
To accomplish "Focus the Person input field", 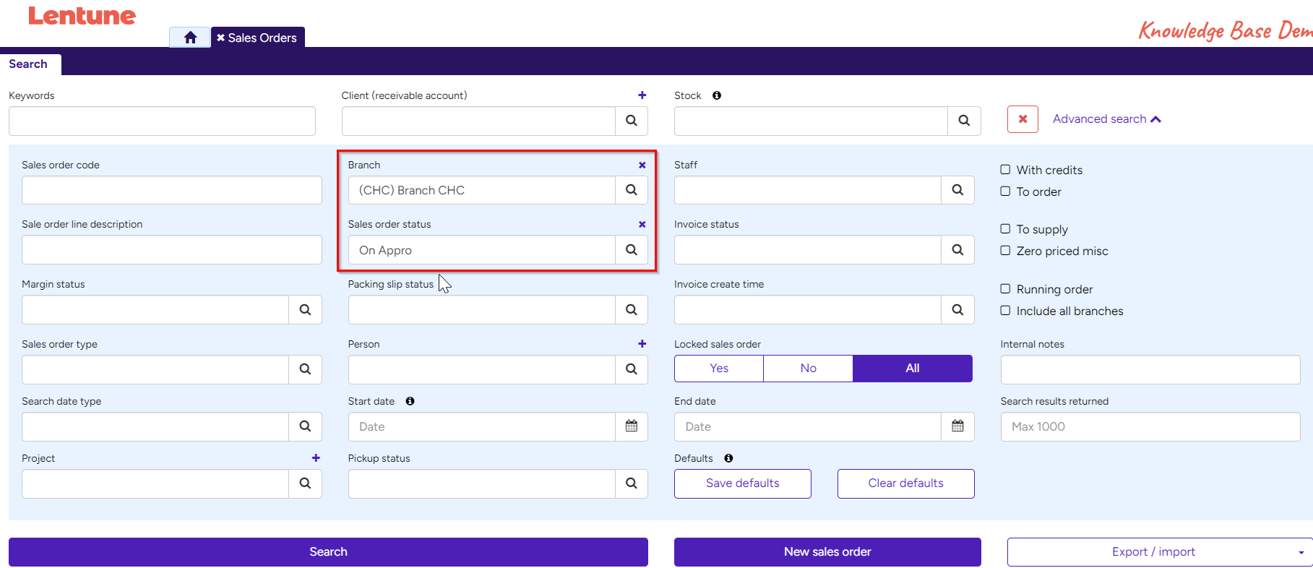I will click(481, 369).
